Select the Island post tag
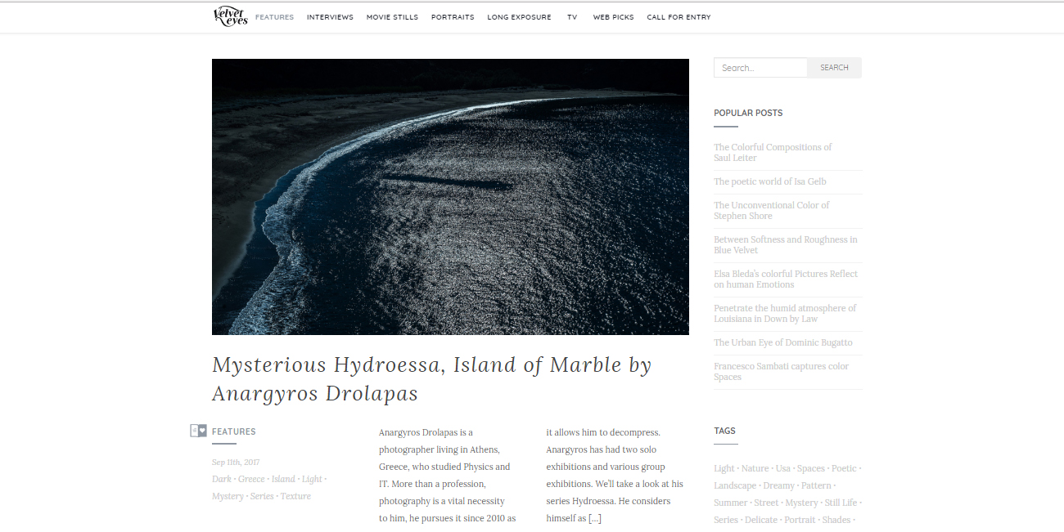This screenshot has width=1064, height=532. [x=283, y=479]
